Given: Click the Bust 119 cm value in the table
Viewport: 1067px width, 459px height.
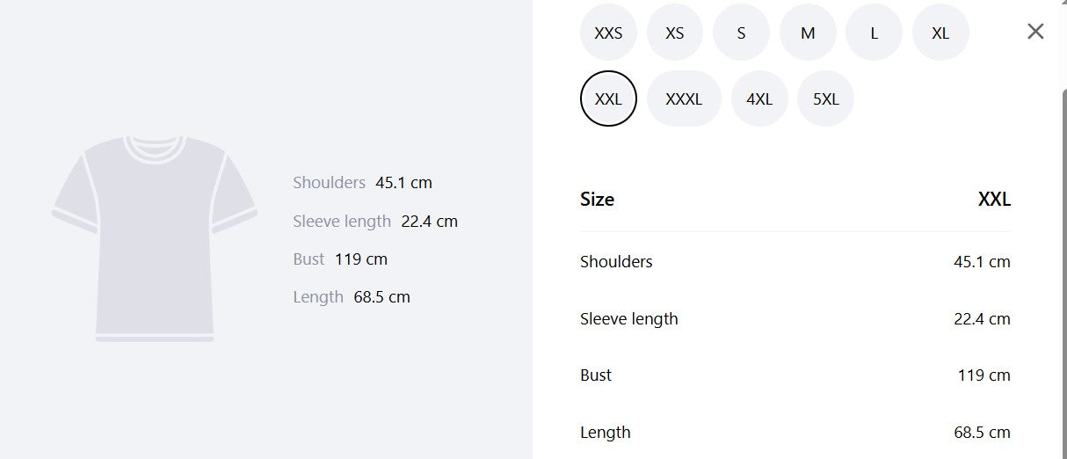Looking at the screenshot, I should point(984,375).
